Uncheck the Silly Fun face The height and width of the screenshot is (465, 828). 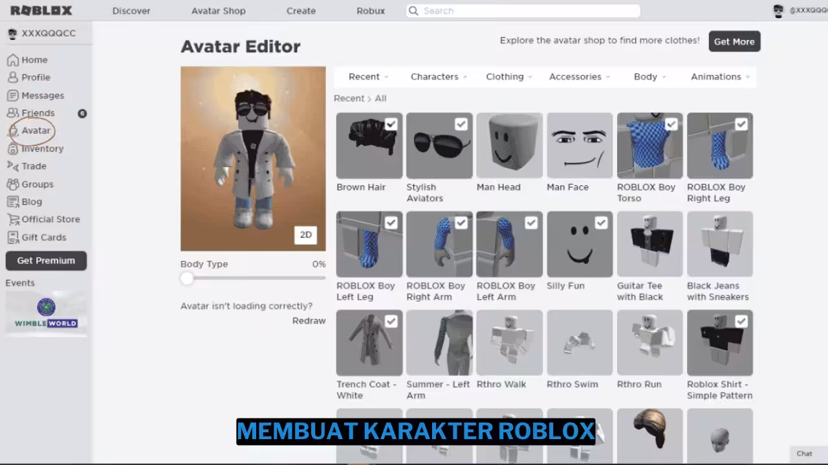coord(601,223)
